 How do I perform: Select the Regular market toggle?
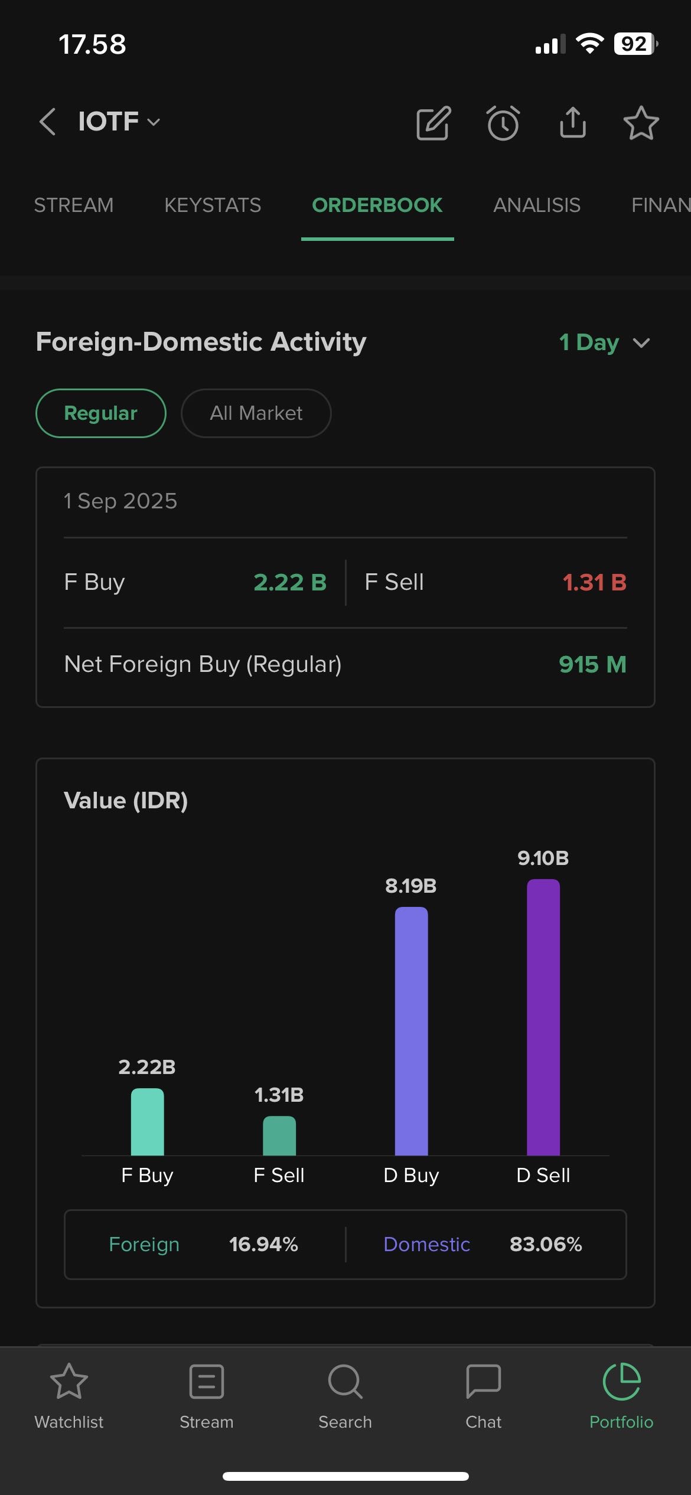[100, 413]
